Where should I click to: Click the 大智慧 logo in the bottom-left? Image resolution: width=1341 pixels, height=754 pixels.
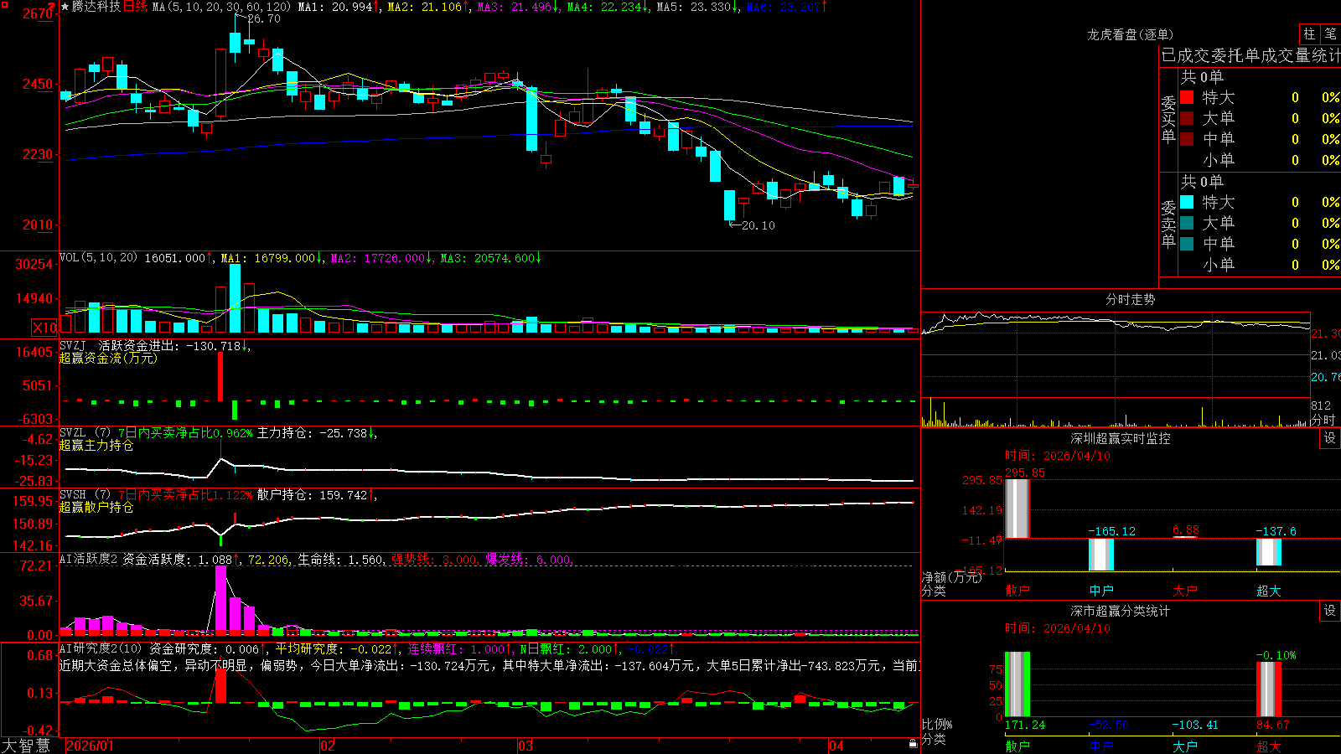26,746
